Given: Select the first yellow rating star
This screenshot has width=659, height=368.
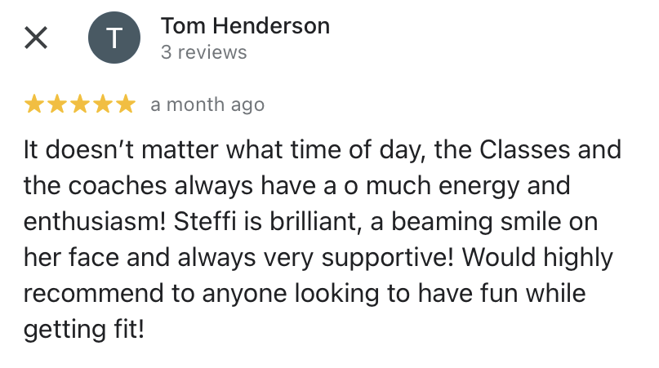Looking at the screenshot, I should click(x=34, y=104).
